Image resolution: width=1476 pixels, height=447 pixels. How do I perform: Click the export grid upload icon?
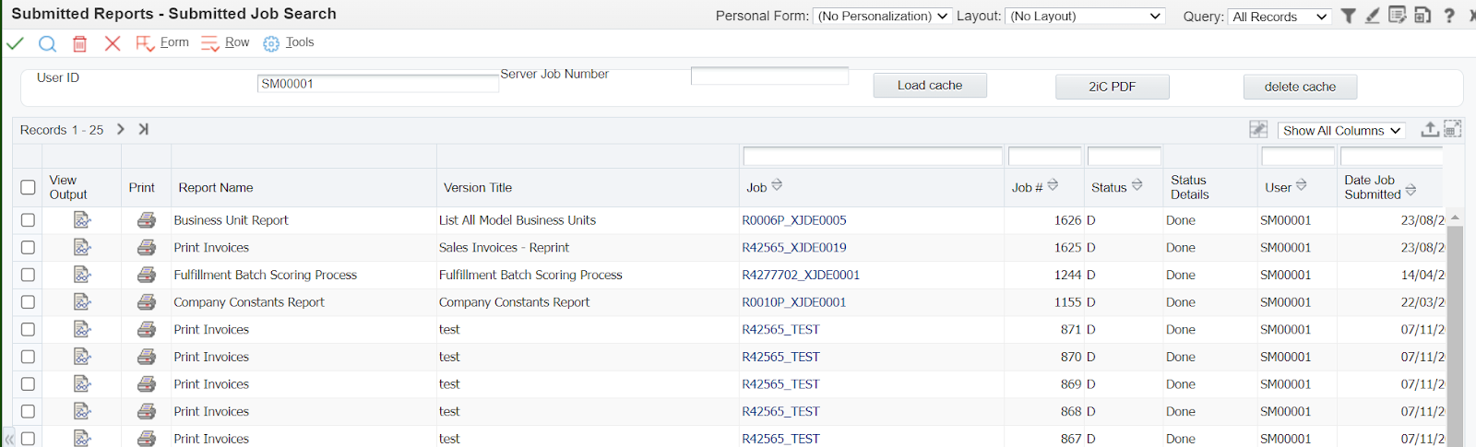tap(1429, 129)
